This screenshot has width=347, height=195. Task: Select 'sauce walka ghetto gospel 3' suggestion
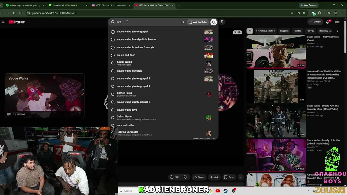pos(163,102)
